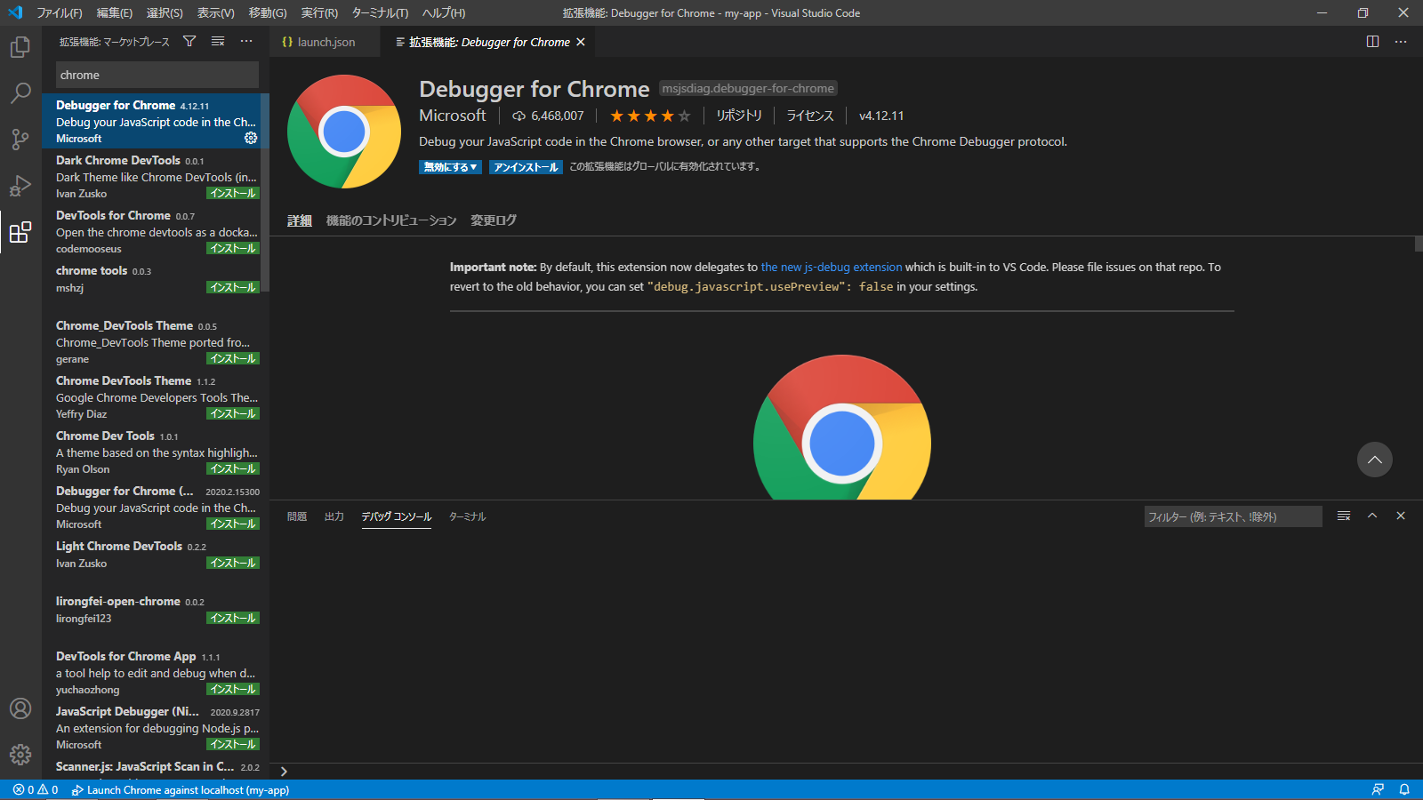Install the Light Chrome DevTools extension
The width and height of the screenshot is (1423, 800).
(233, 563)
